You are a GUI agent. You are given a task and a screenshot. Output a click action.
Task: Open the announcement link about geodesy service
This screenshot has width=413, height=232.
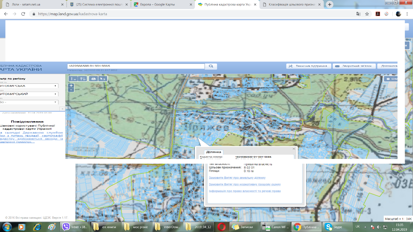31,137
